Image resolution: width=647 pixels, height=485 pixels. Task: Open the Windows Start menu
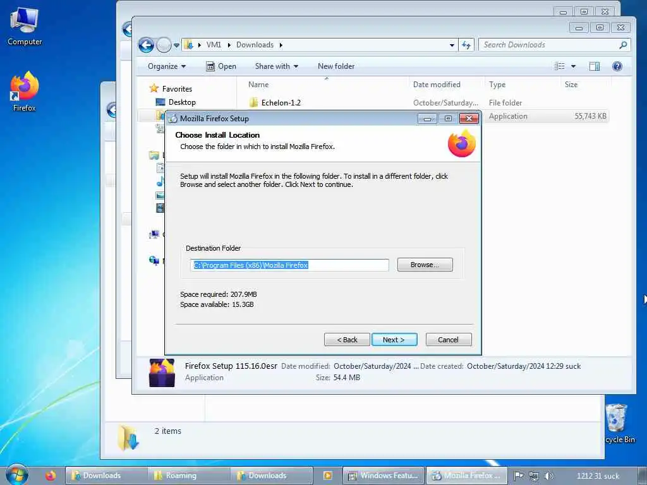pos(17,474)
